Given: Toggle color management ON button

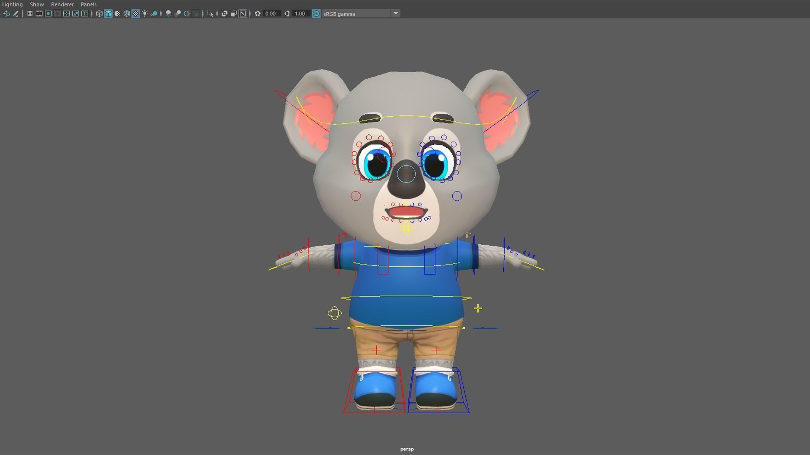Looking at the screenshot, I should click(x=316, y=13).
